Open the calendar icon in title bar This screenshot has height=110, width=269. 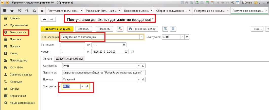[212, 3]
